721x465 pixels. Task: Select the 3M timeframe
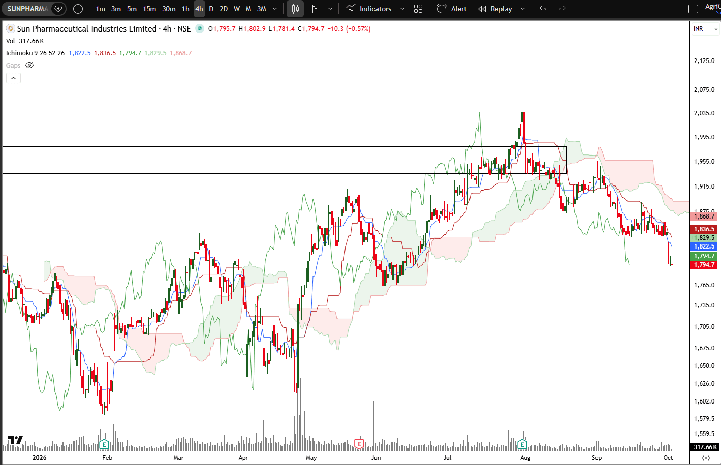pos(262,9)
